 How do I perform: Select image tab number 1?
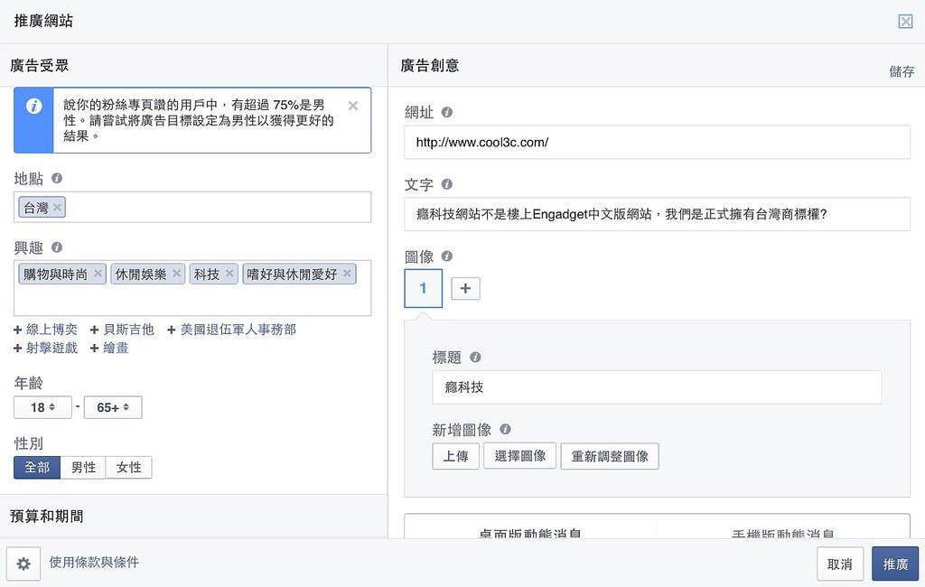tap(423, 288)
